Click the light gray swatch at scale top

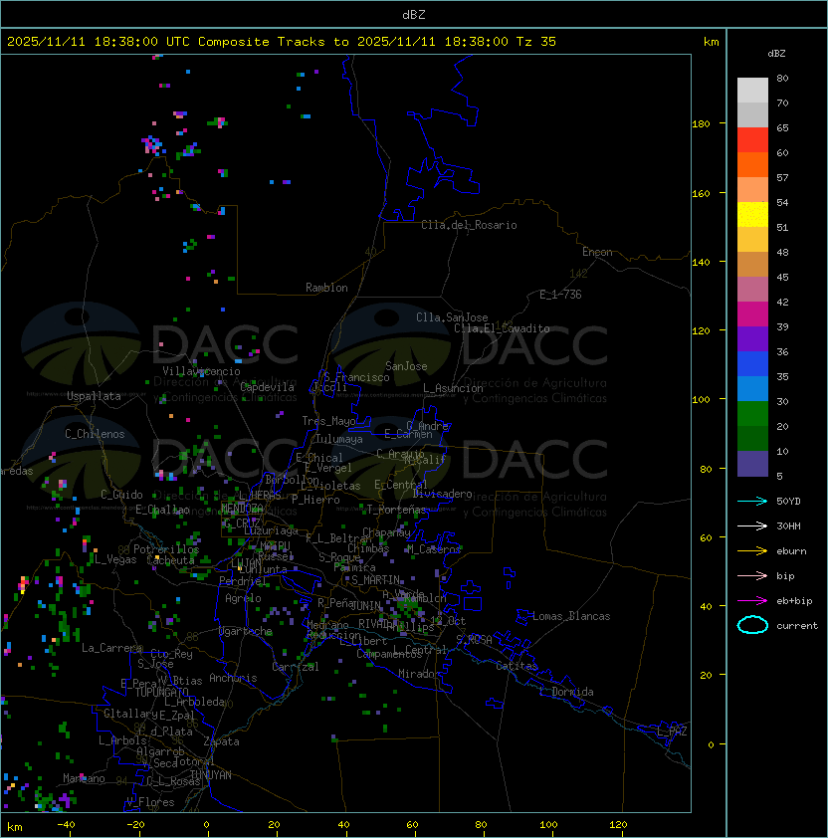pyautogui.click(x=752, y=91)
